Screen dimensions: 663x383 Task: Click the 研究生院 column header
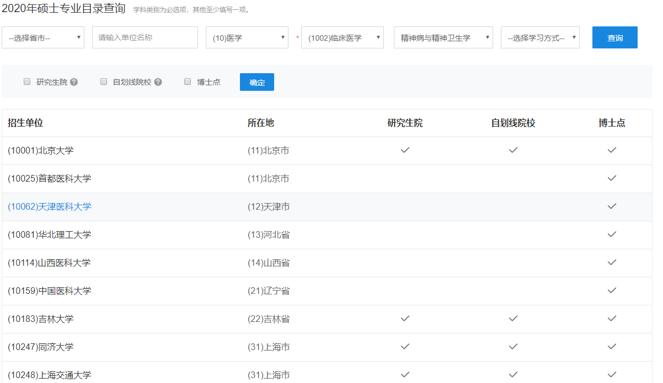[405, 123]
